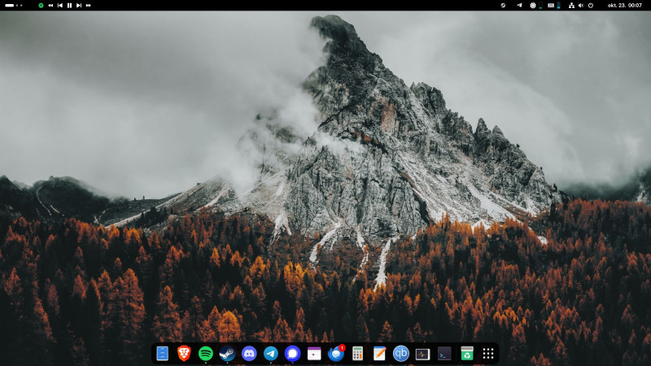Open Discord from the dock

click(x=249, y=354)
